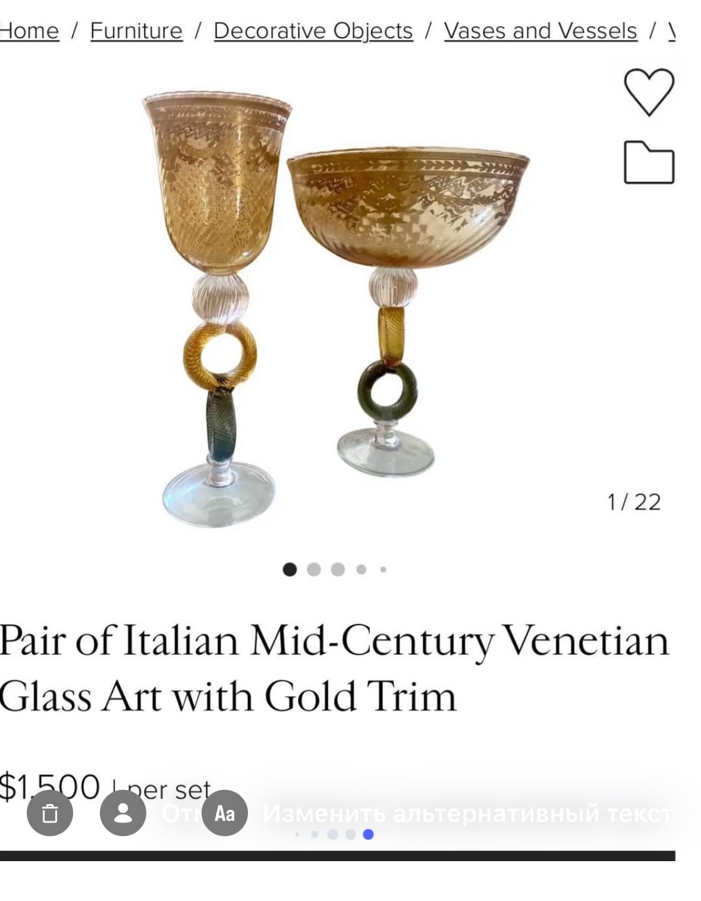Select the second image carousel dot
Screen dimensions: 701x901
click(x=314, y=570)
